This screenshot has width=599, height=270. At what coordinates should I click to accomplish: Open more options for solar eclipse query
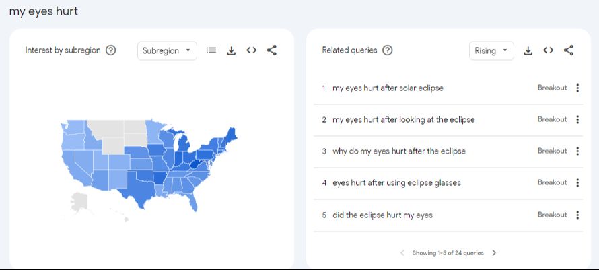[x=577, y=88]
